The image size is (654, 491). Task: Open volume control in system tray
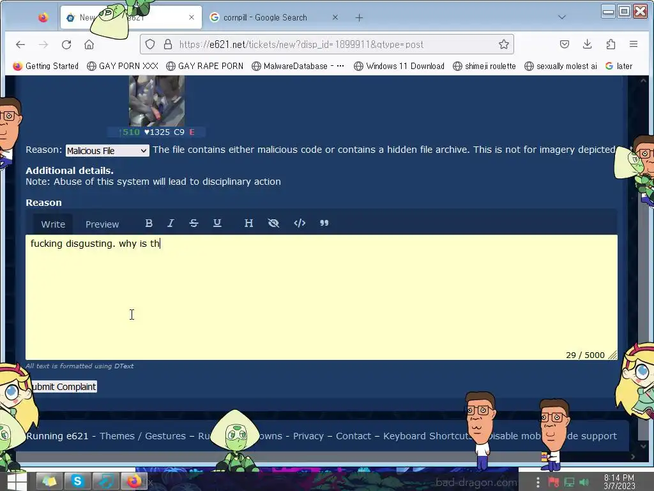pos(584,482)
